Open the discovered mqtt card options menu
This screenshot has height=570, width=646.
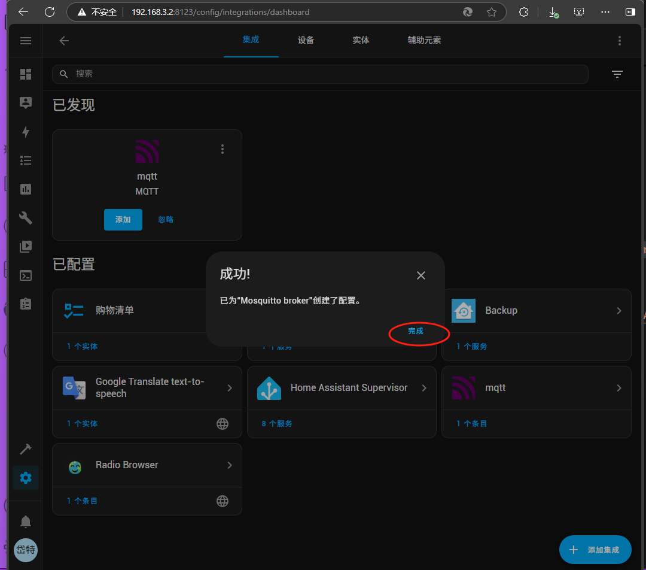(x=223, y=149)
